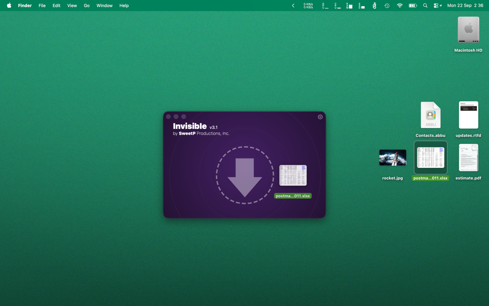Open the Time Machine menu bar icon
489x306 pixels.
(x=387, y=6)
